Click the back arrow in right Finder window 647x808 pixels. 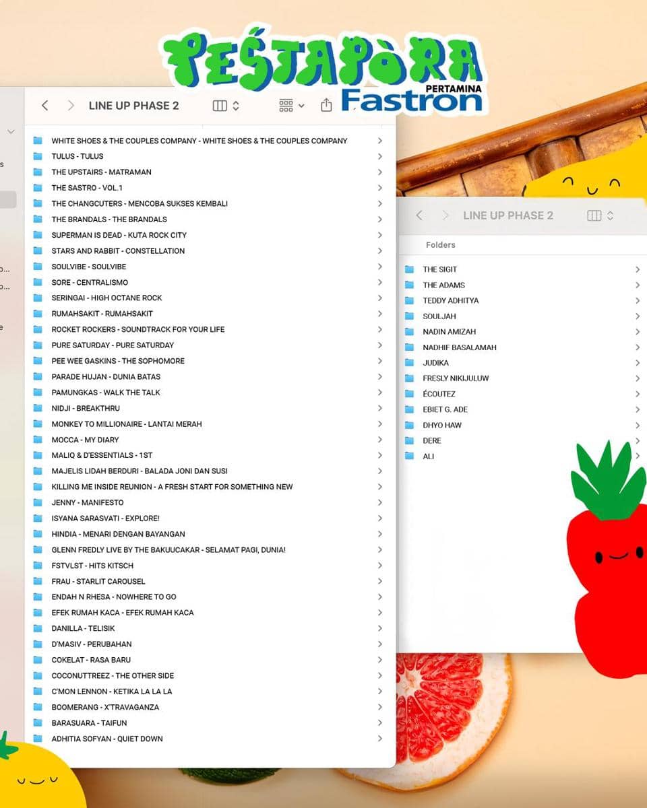(419, 215)
